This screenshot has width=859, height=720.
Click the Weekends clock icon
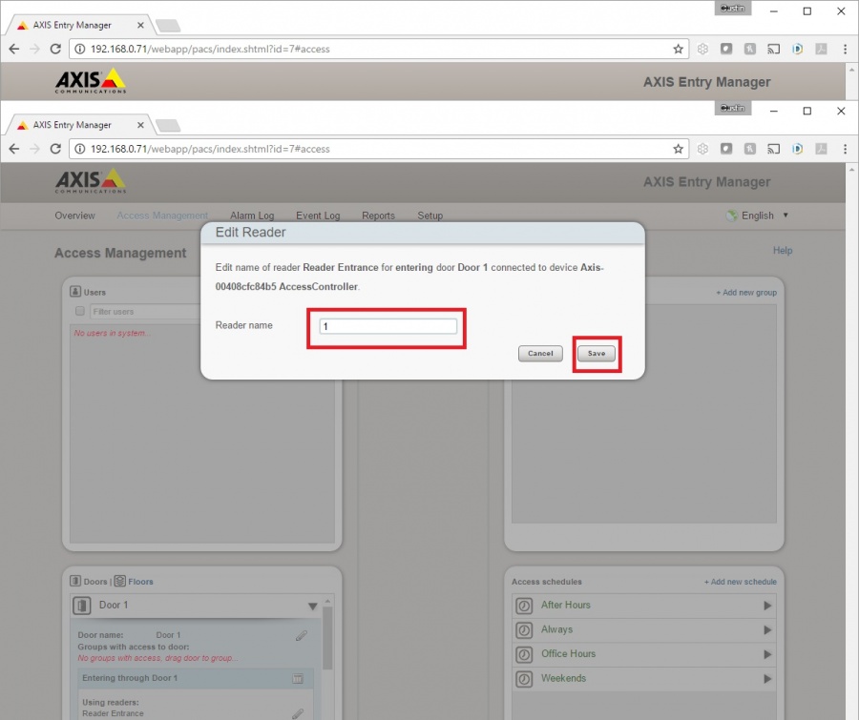click(x=524, y=679)
